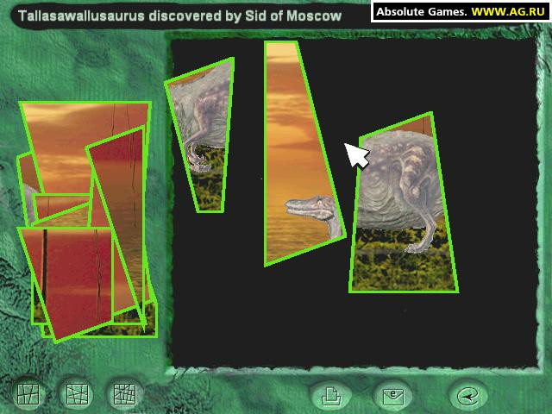Click the print puzzle icon

331,396
